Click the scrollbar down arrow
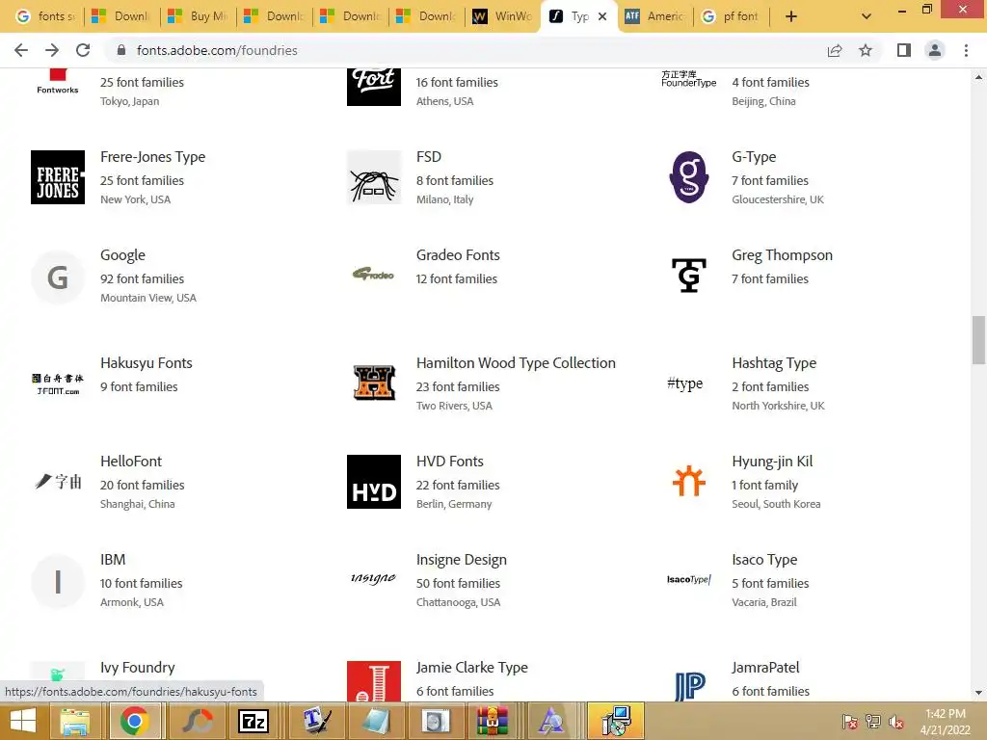This screenshot has height=740, width=987. [x=978, y=693]
